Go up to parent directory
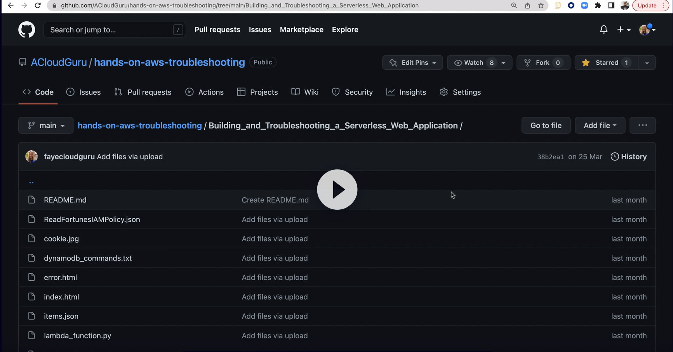Screen dimensions: 673x352 tap(31, 182)
